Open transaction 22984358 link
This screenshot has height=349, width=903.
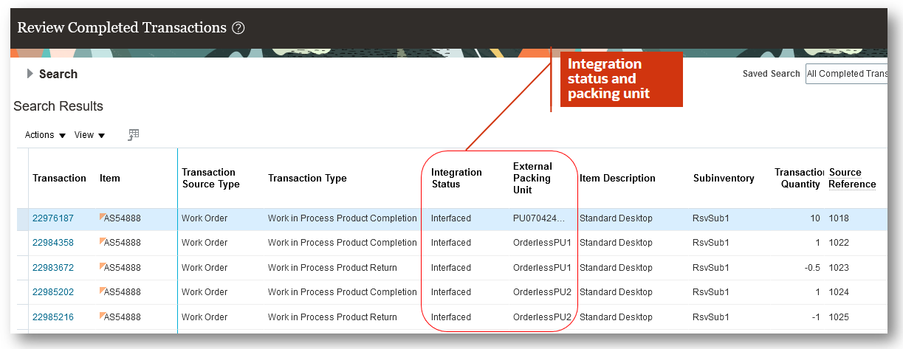point(53,243)
